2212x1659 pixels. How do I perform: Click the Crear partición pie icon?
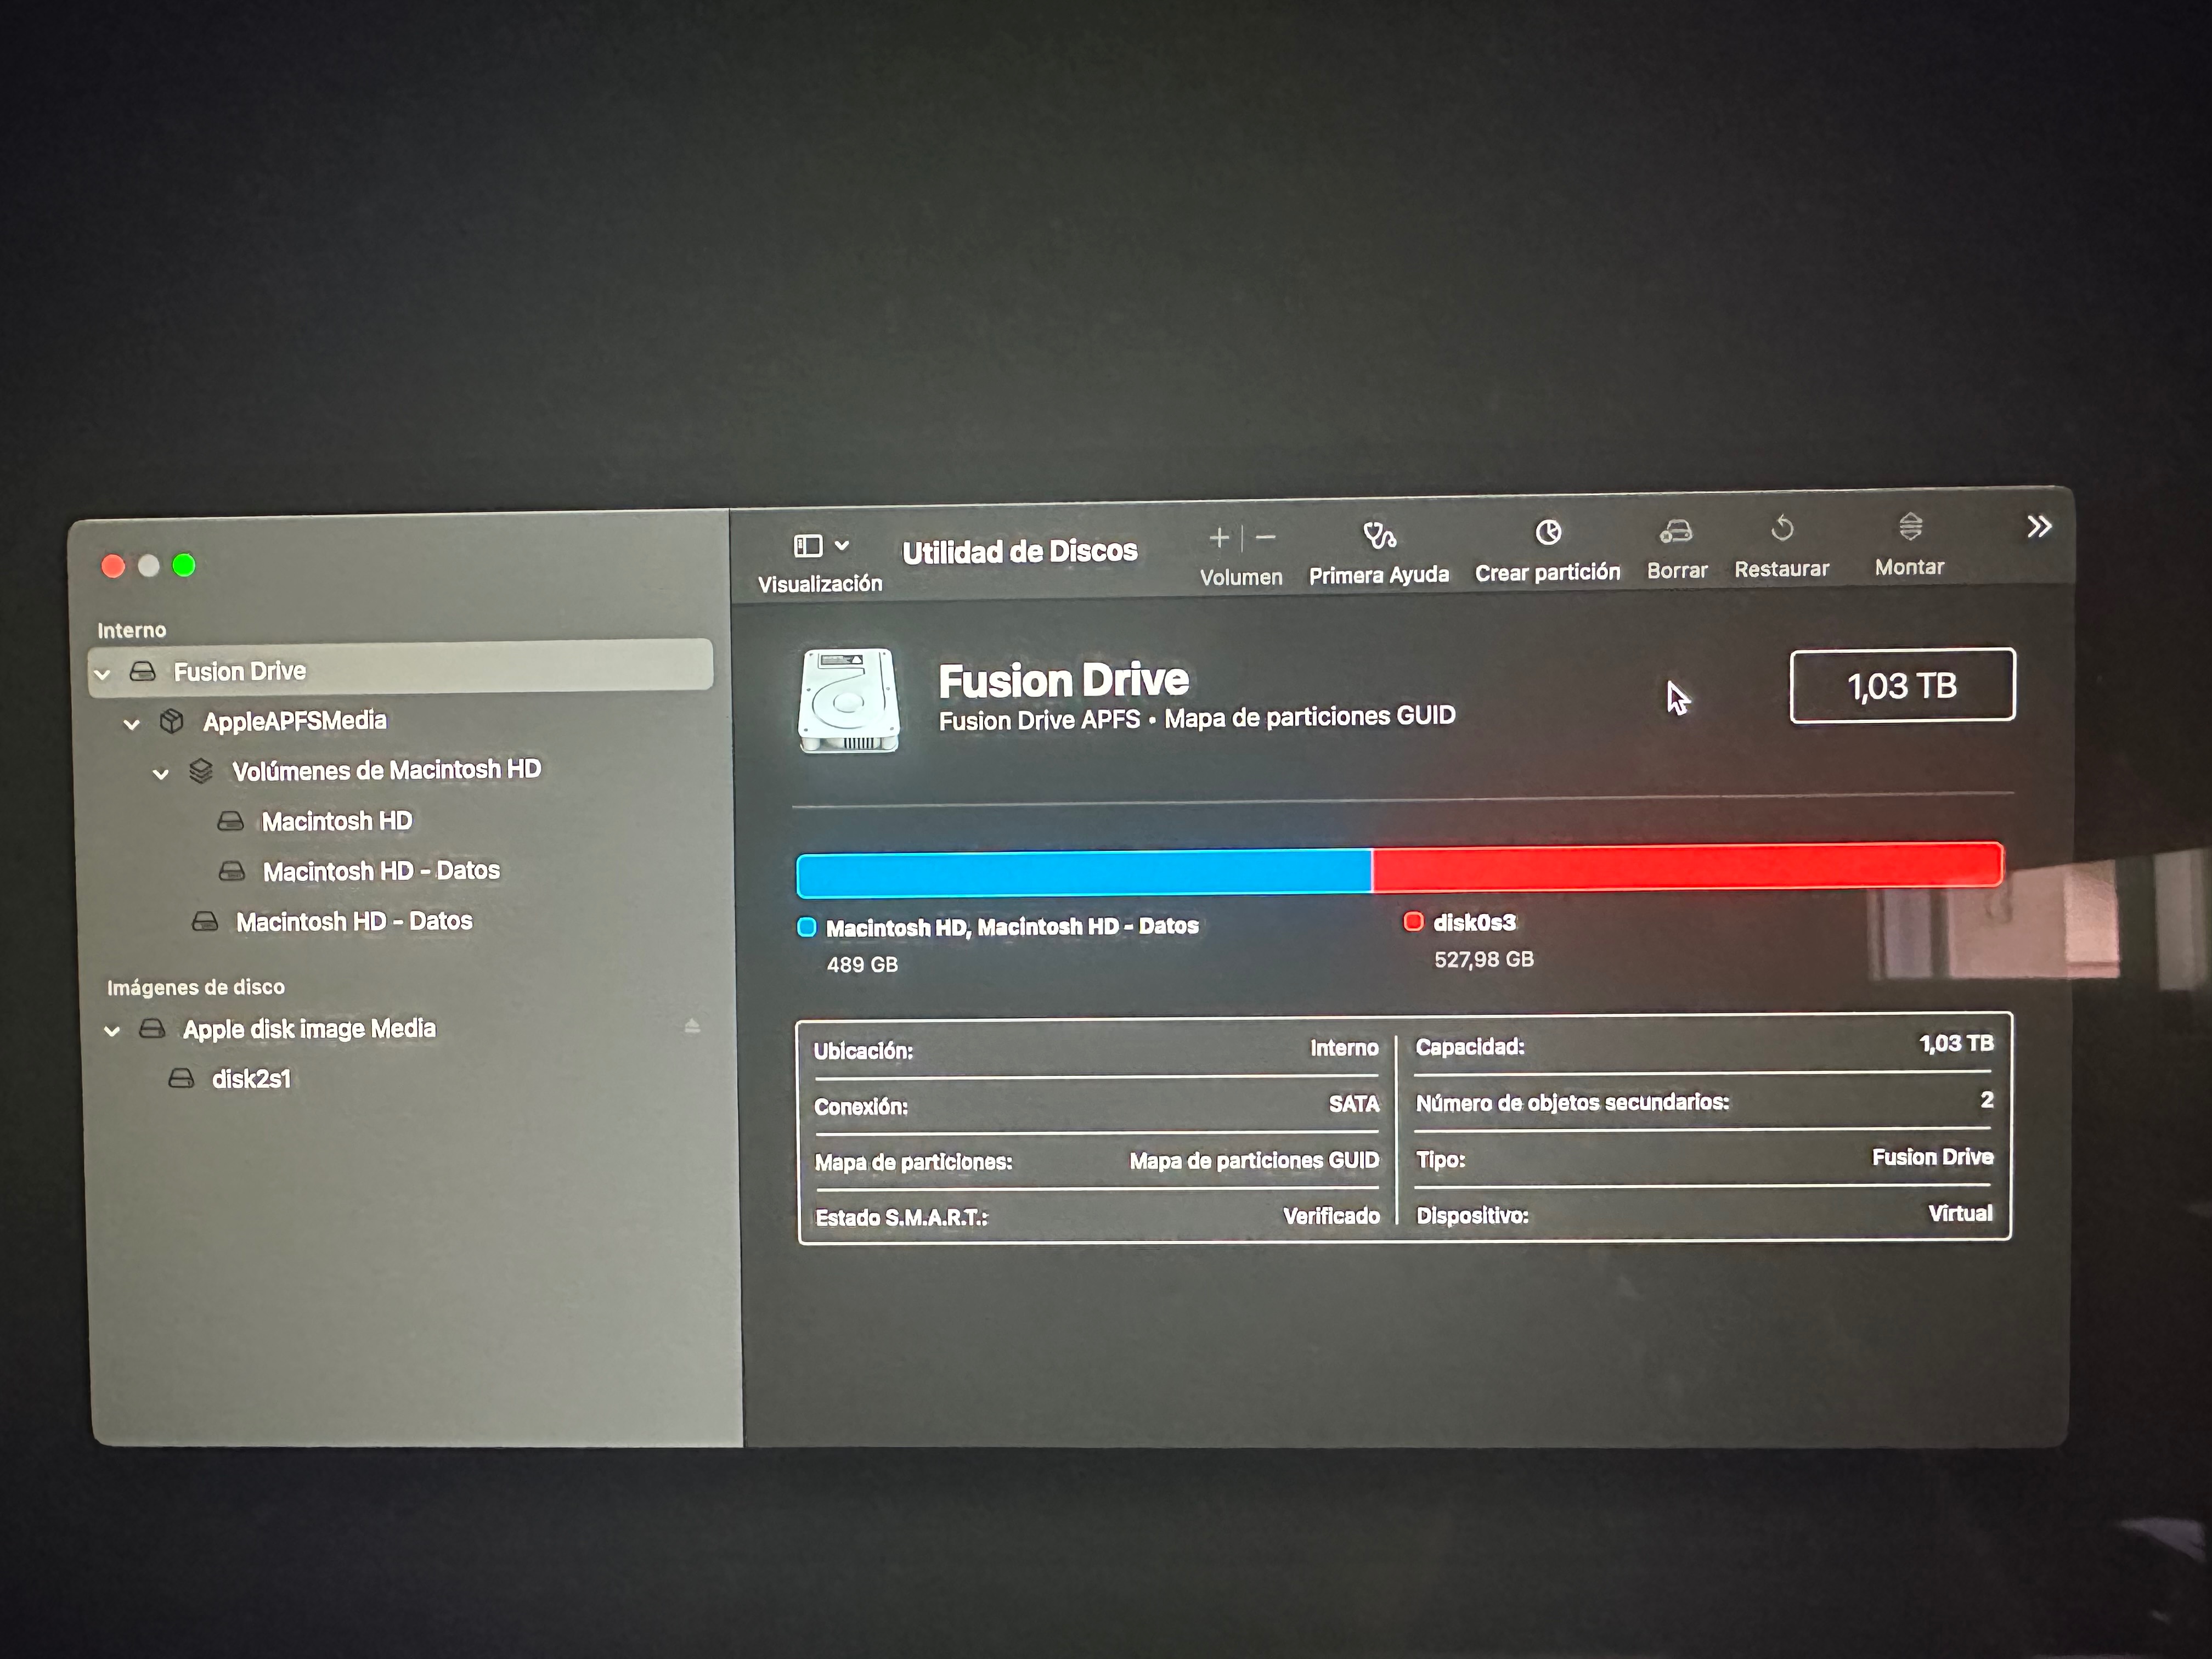pos(1548,533)
